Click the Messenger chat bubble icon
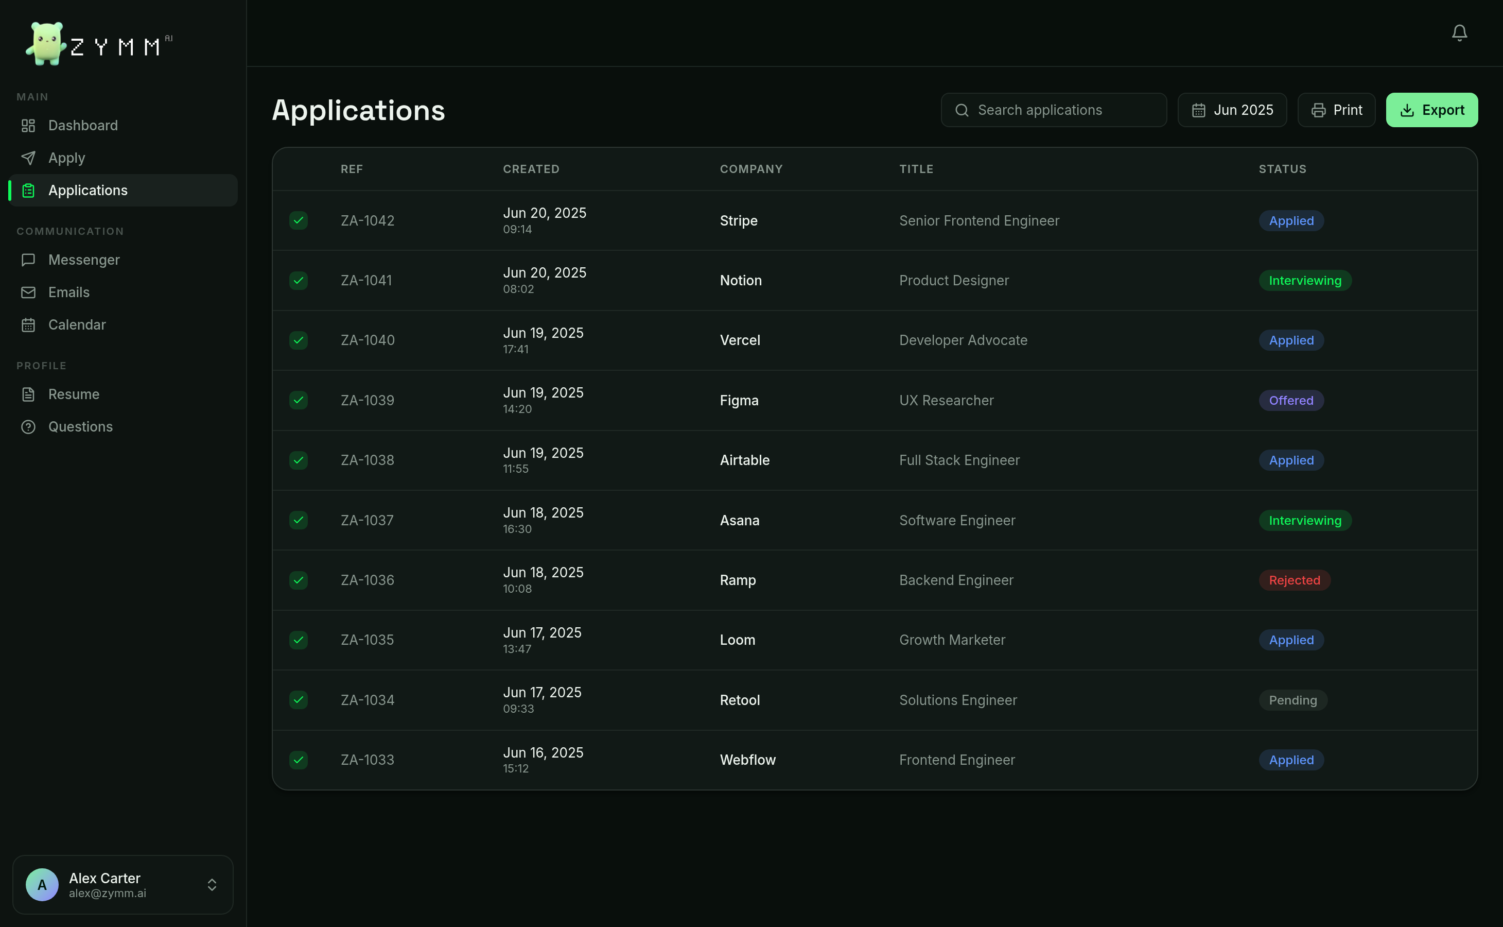Image resolution: width=1503 pixels, height=927 pixels. click(28, 260)
